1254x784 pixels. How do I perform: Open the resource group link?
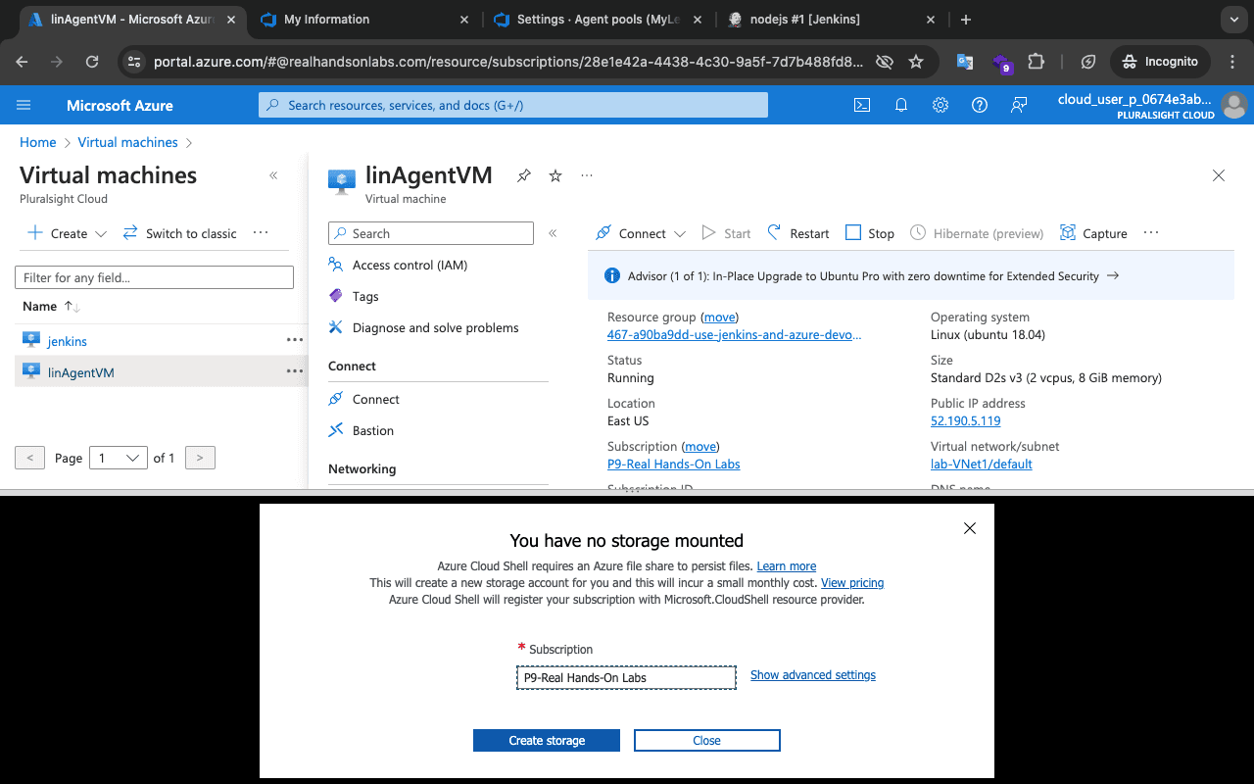coord(735,334)
